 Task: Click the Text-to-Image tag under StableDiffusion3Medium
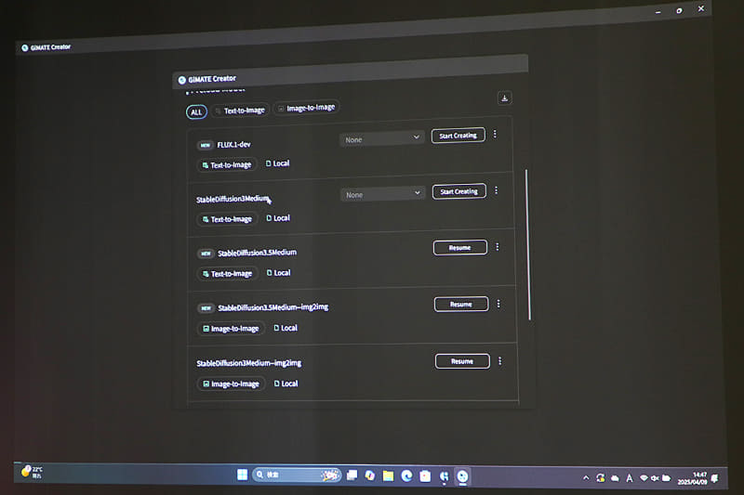click(x=227, y=219)
